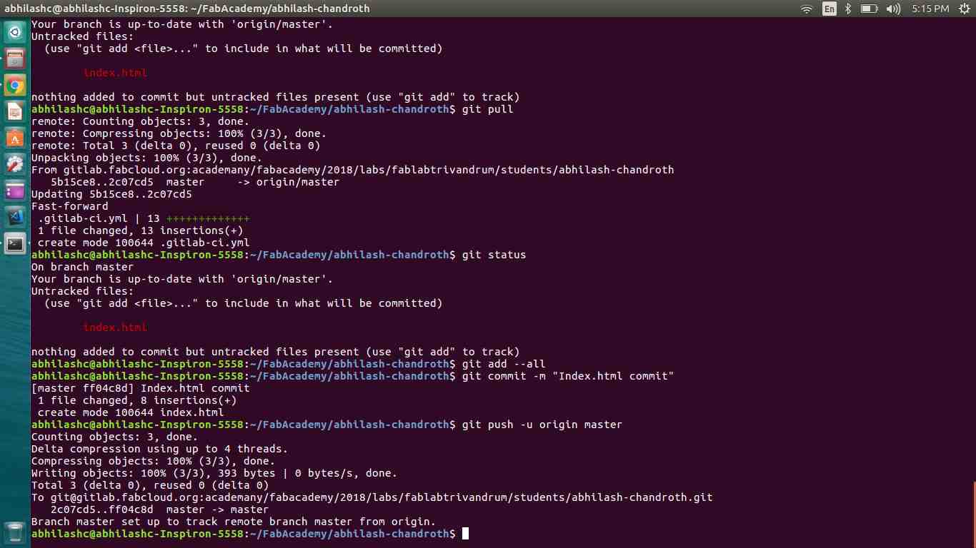Click 'Updating 5b15ce8..2c07cd5' line
976x548 pixels.
click(x=111, y=194)
